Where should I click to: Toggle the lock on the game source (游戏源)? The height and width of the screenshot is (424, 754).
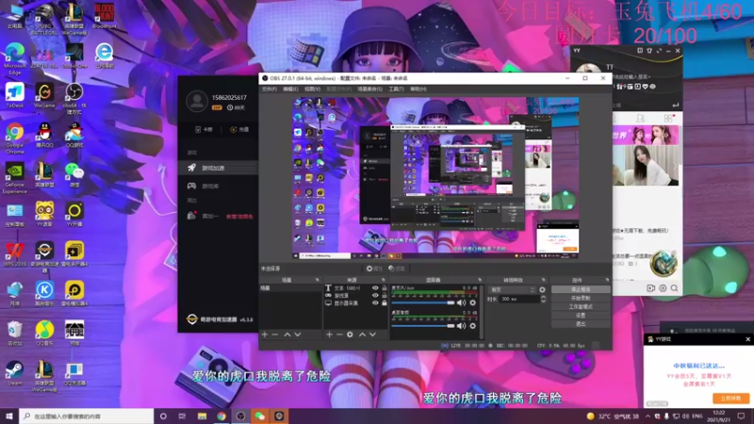pos(385,295)
